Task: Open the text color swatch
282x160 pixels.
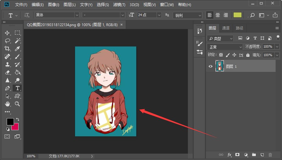Action: click(238, 15)
